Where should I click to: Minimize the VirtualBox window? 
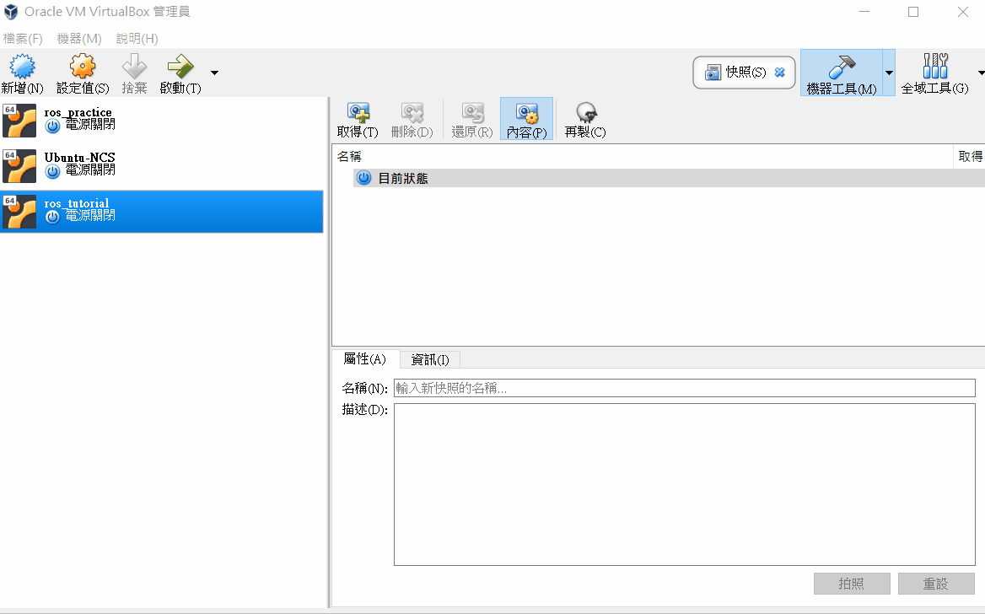(x=864, y=12)
